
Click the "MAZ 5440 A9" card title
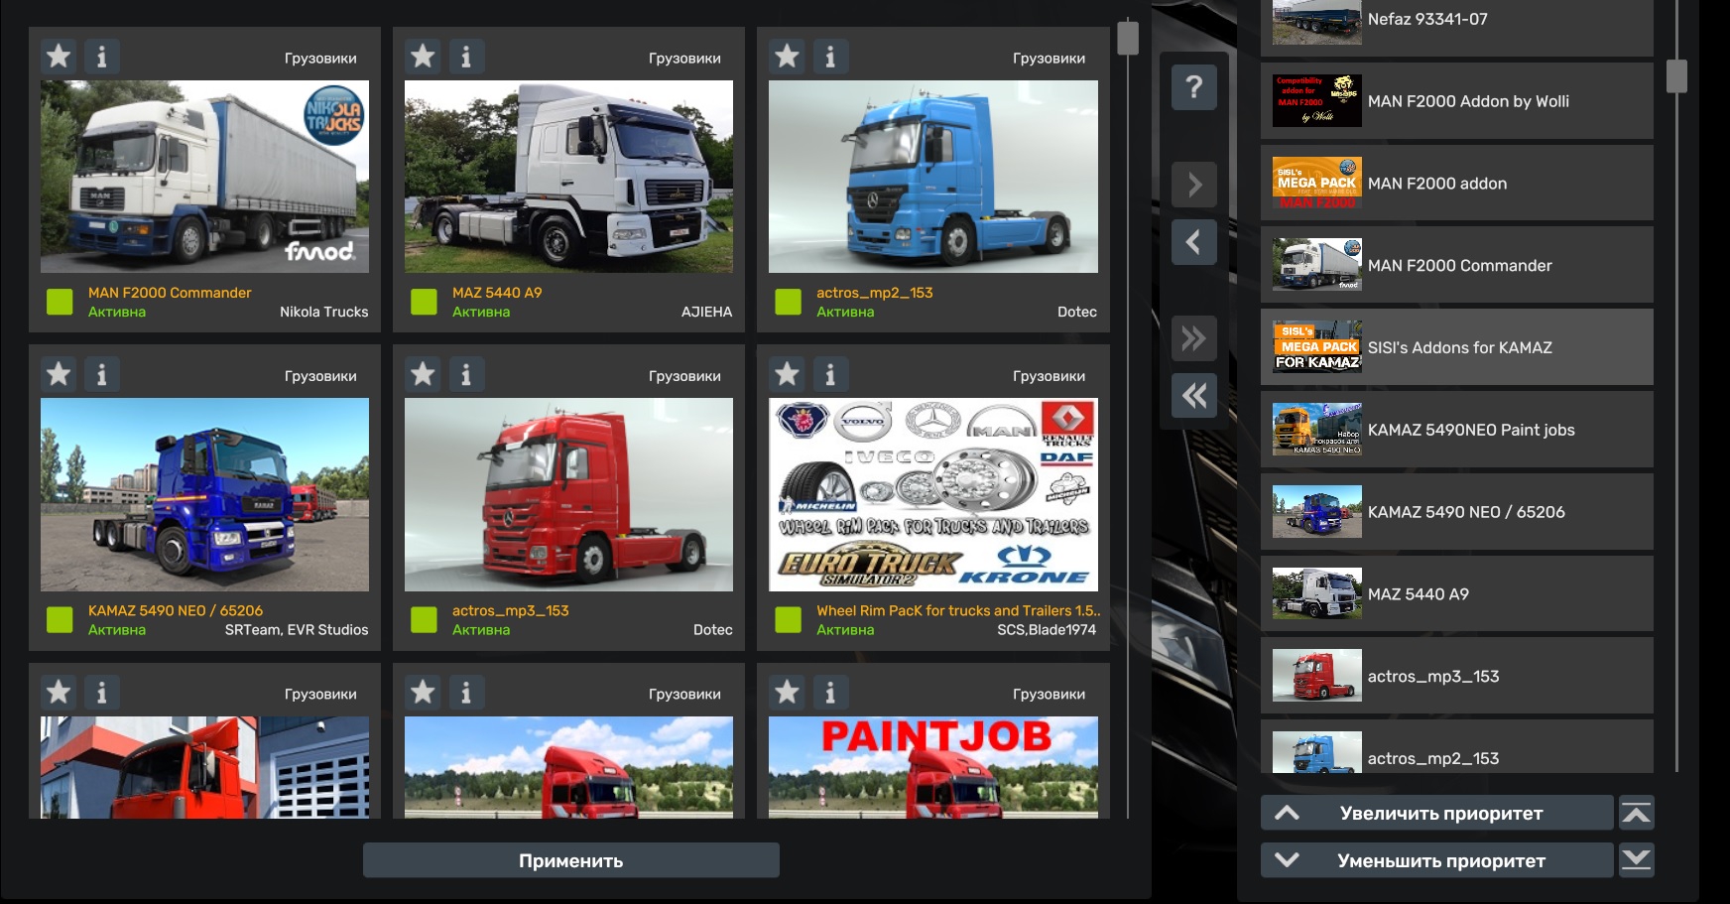pyautogui.click(x=497, y=293)
